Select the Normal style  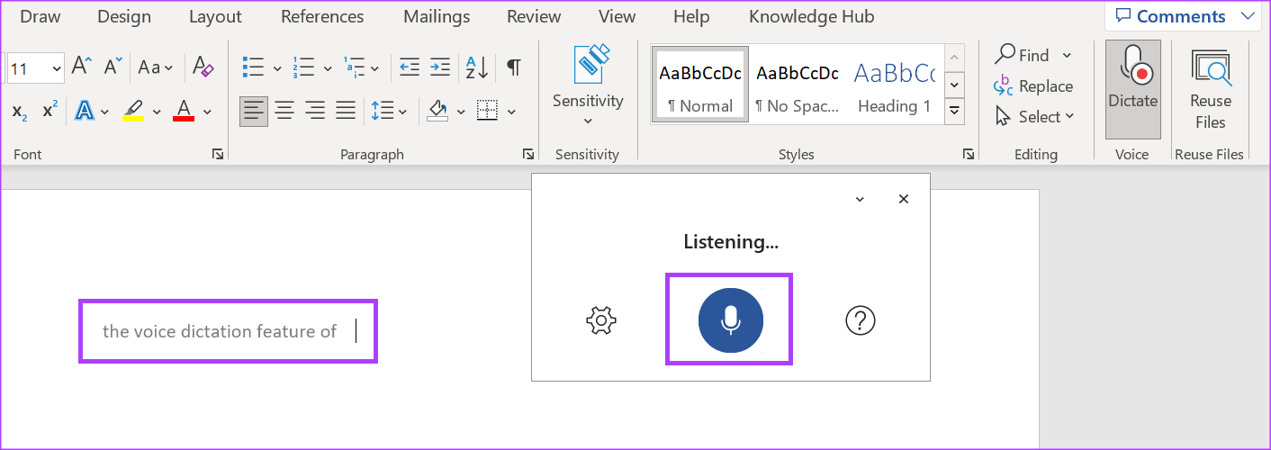(x=700, y=85)
